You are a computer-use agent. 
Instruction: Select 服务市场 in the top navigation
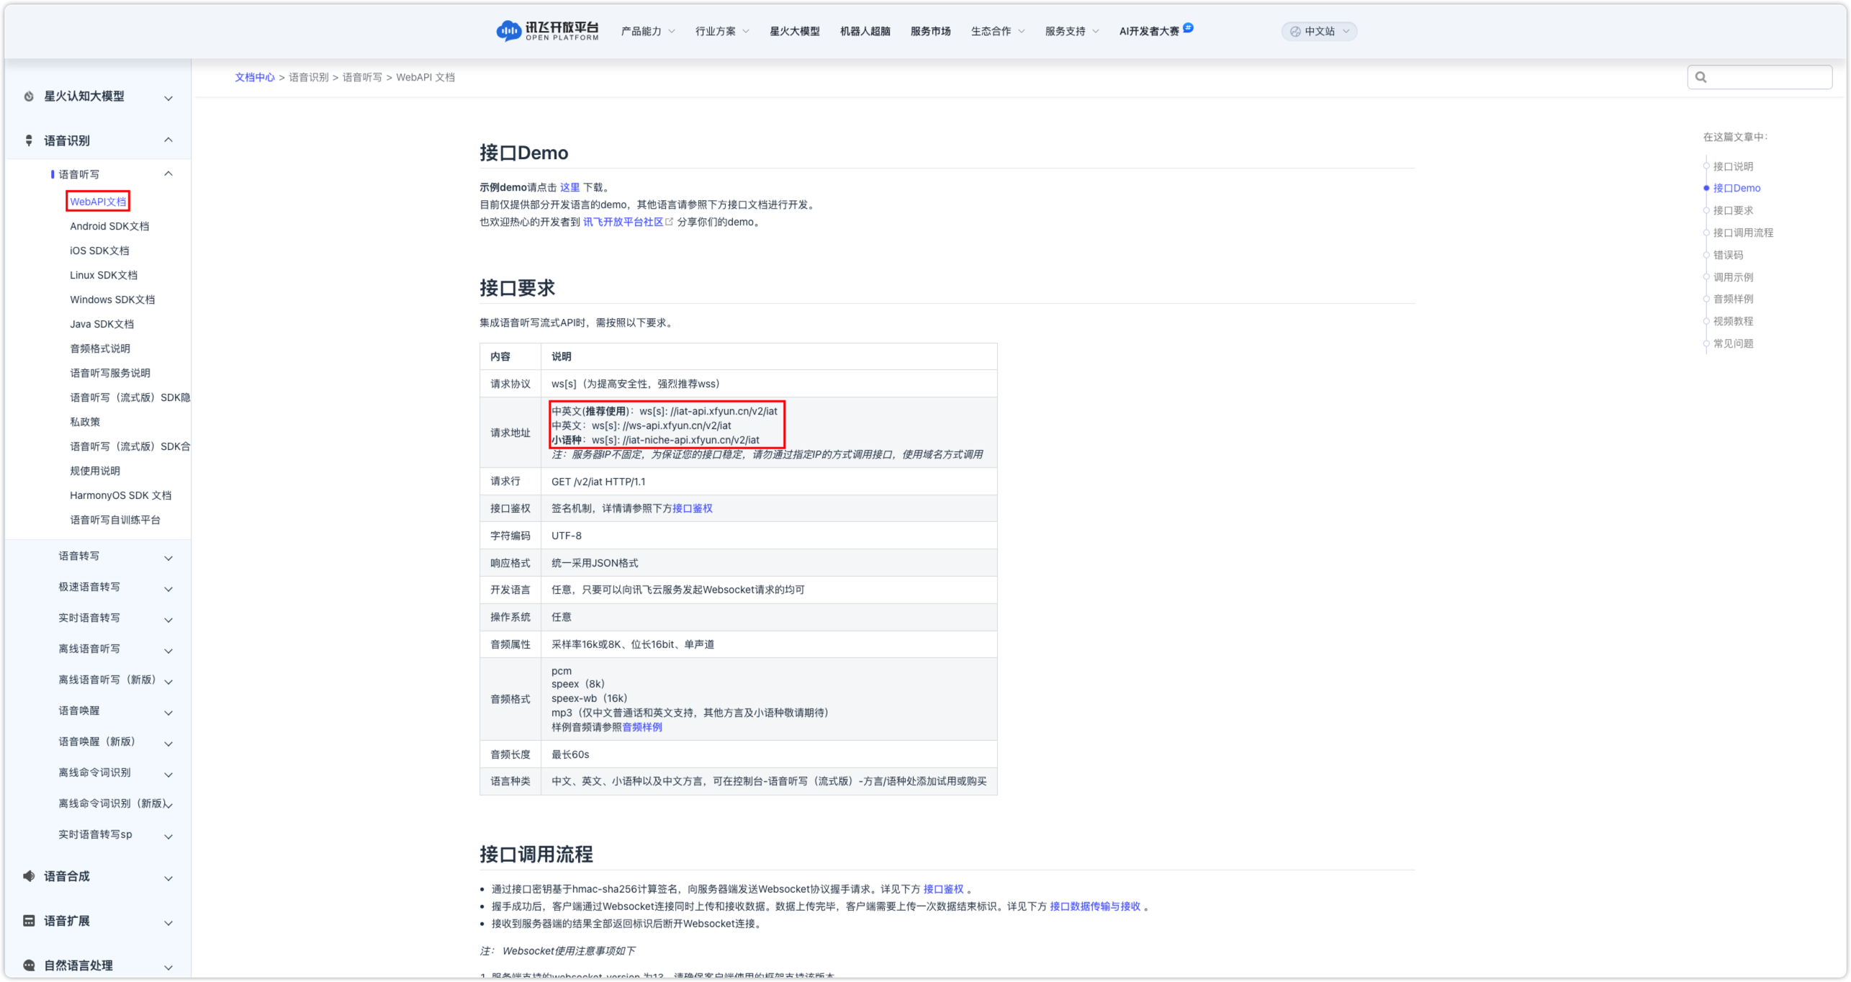click(929, 31)
